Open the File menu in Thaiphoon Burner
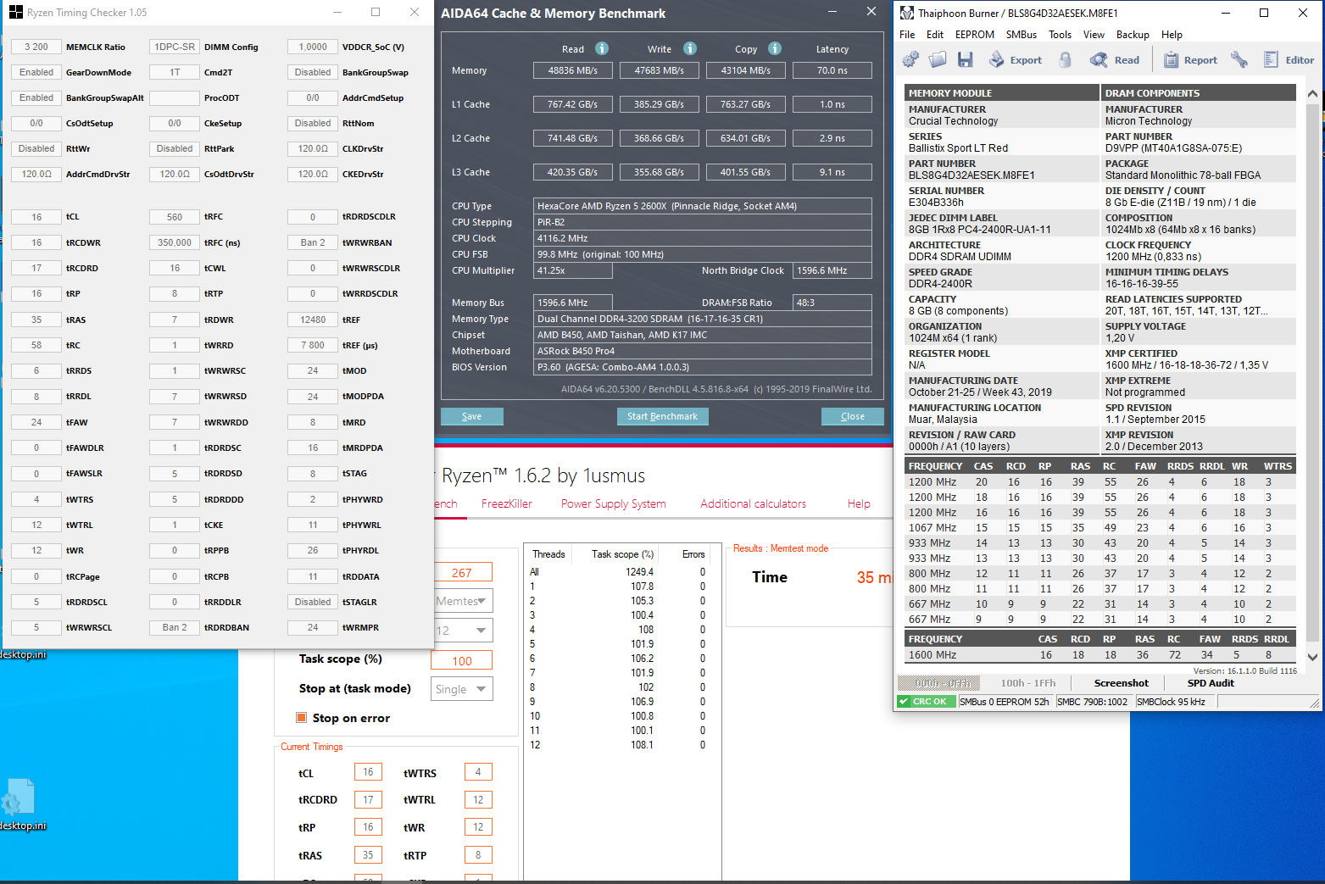The height and width of the screenshot is (884, 1325). (x=907, y=35)
